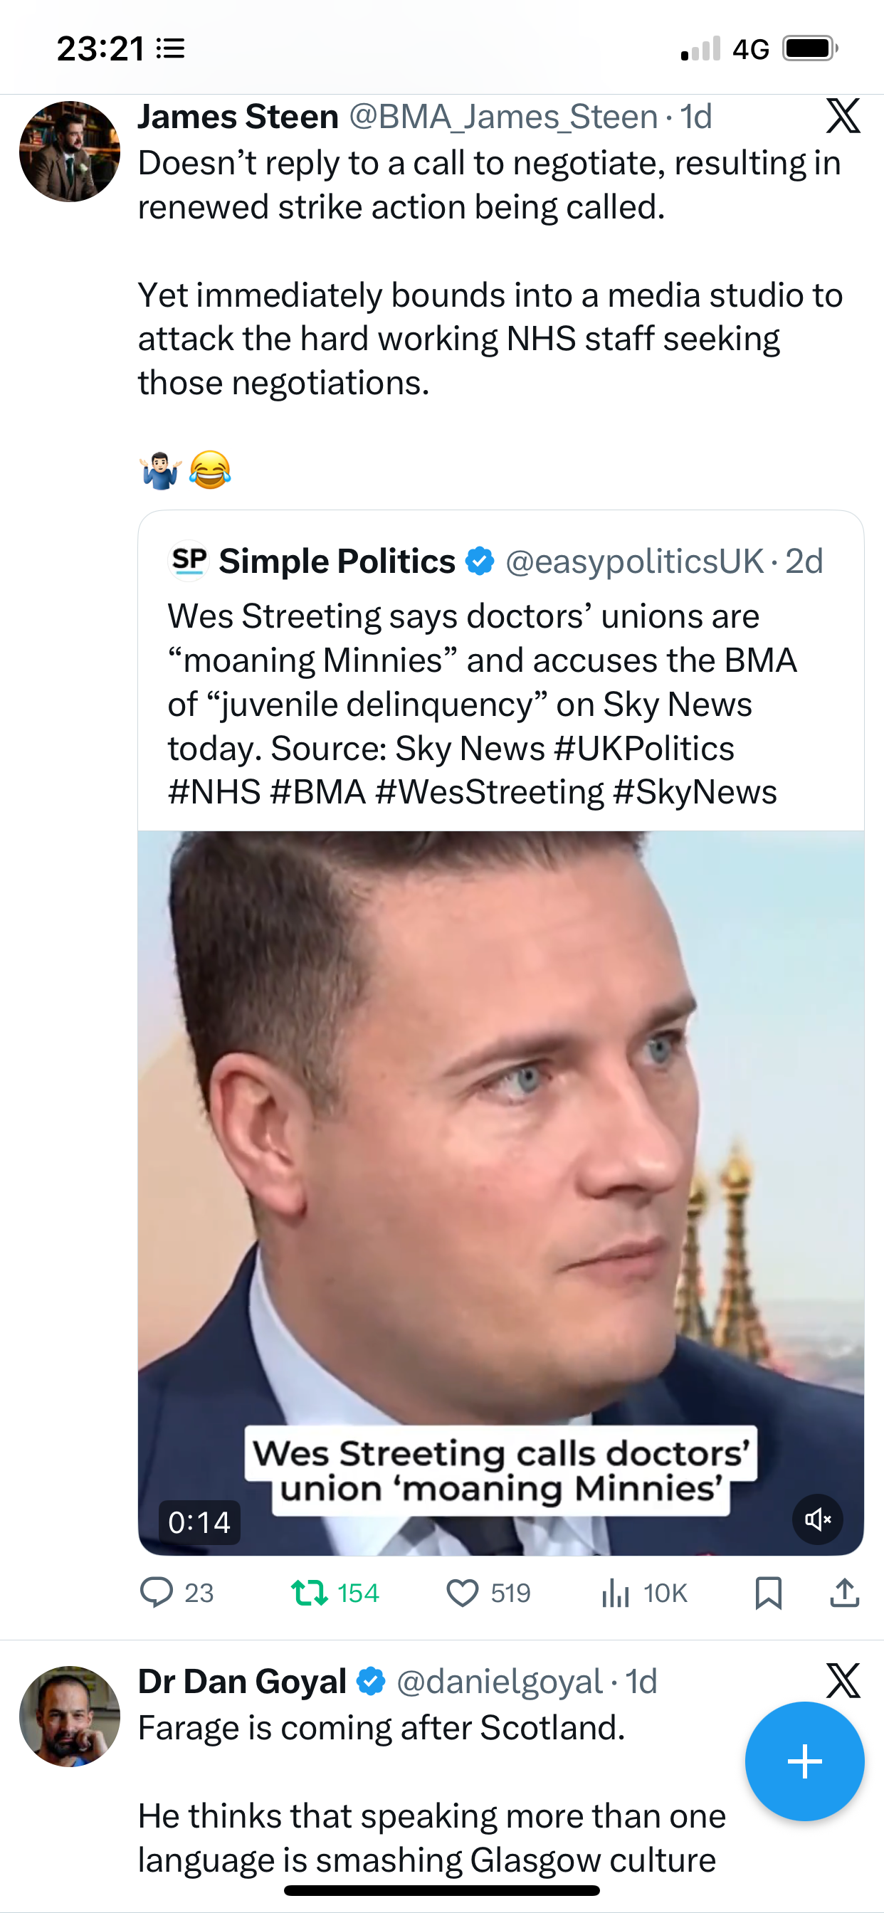The image size is (884, 1913).
Task: Tap the list icon in status bar
Action: (171, 49)
